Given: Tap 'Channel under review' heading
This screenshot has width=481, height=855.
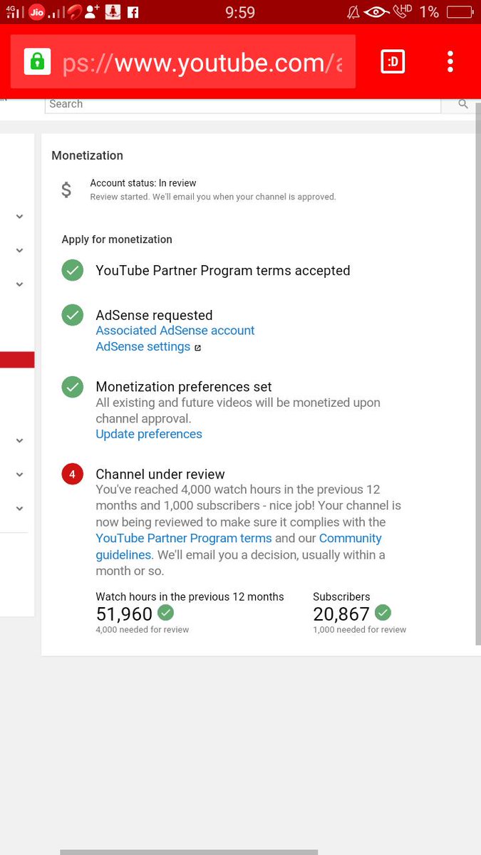Looking at the screenshot, I should 160,474.
